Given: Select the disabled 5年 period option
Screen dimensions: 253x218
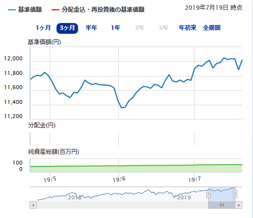Looking at the screenshot, I should click(164, 28).
